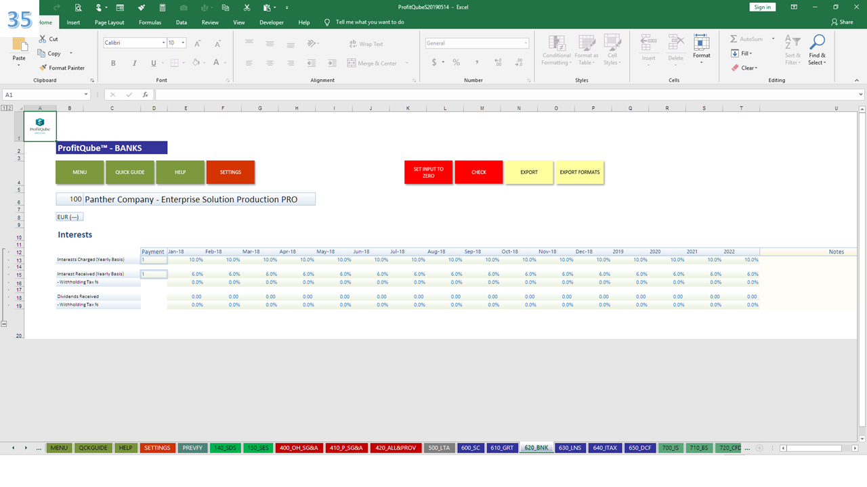
Task: Click the Increase Decimal icon
Action: tap(498, 62)
